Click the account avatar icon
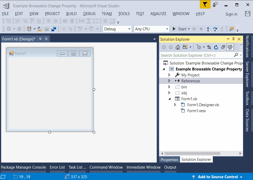 point(248,14)
